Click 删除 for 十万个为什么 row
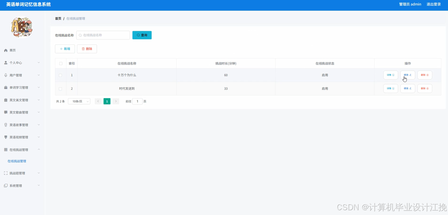The image size is (448, 215). [425, 75]
